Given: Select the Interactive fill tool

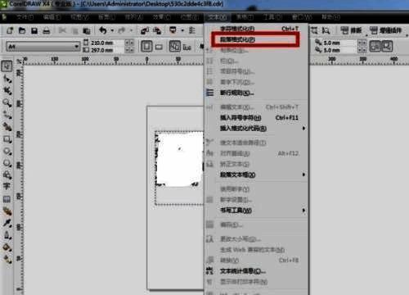Looking at the screenshot, I should [x=7, y=259].
